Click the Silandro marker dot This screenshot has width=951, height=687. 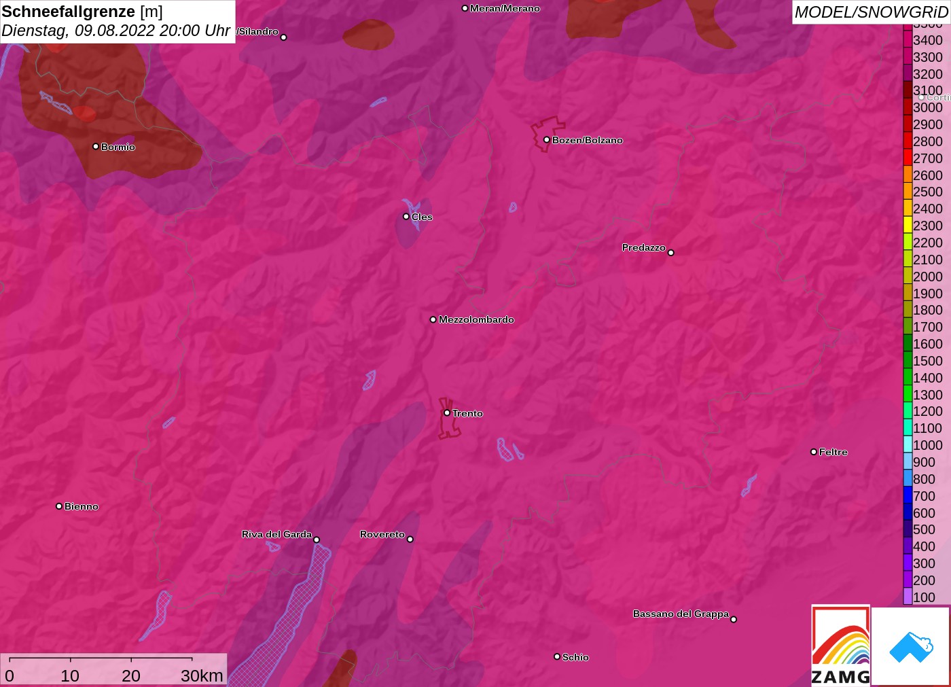(x=284, y=37)
